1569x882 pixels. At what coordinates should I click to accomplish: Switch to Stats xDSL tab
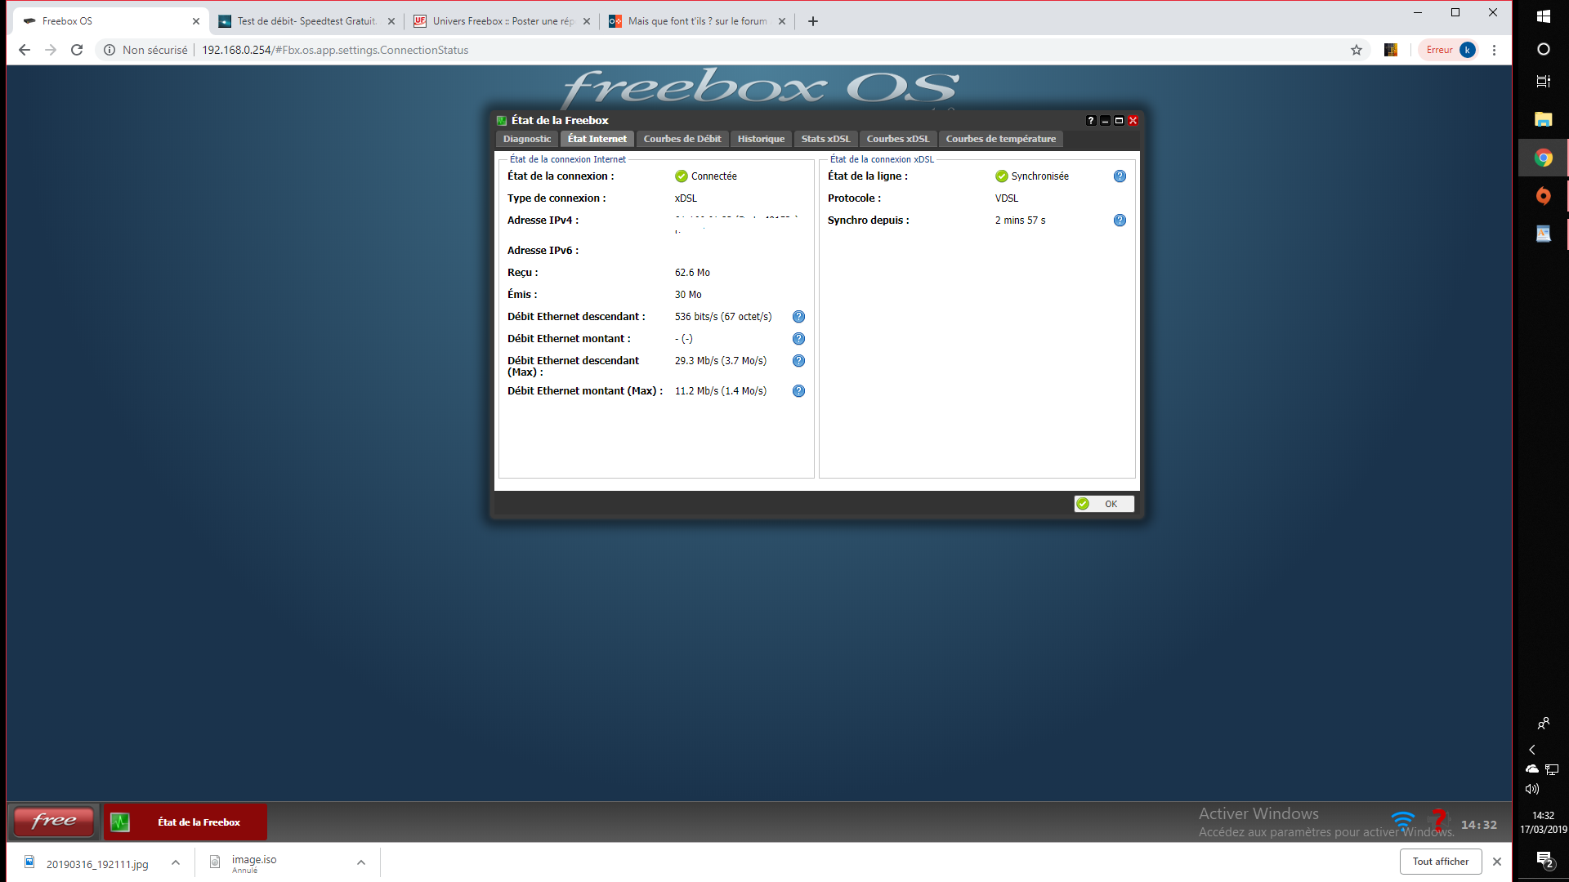(825, 139)
